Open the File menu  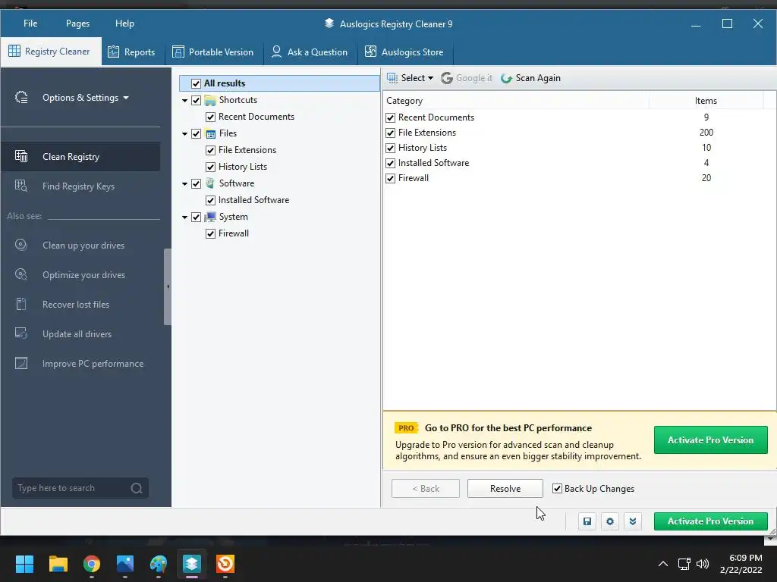click(x=30, y=23)
